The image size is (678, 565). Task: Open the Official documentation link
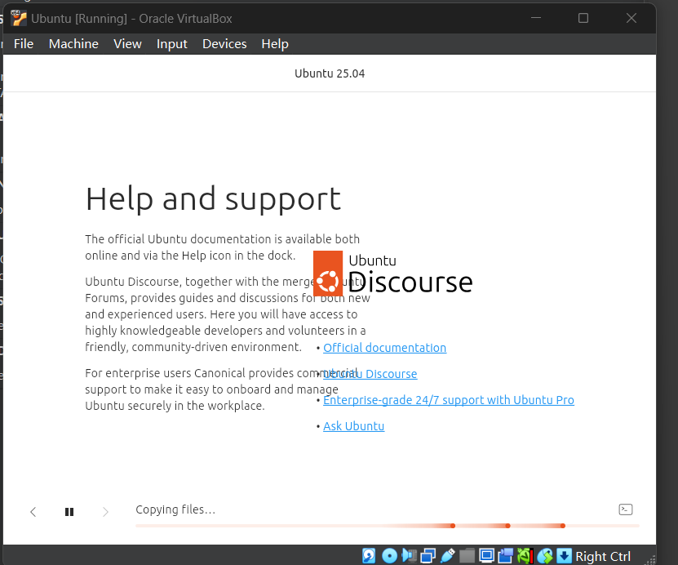(x=385, y=348)
